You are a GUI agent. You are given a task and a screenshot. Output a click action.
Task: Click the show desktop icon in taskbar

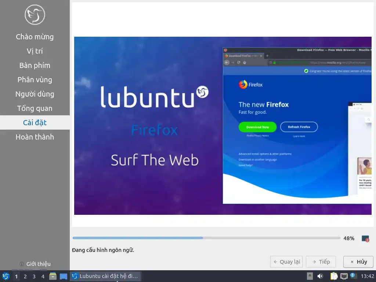point(64,276)
